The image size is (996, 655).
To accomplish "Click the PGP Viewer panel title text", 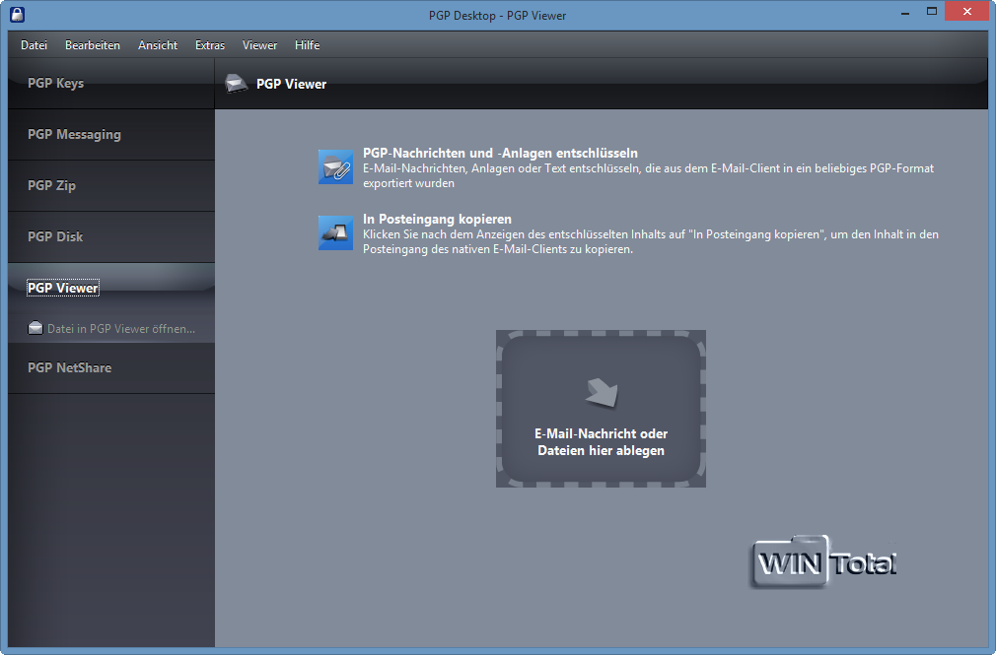I will 291,84.
